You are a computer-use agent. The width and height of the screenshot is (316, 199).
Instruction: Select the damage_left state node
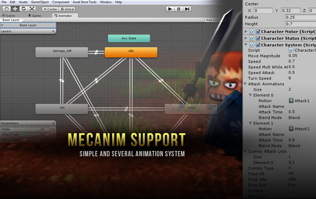pyautogui.click(x=62, y=52)
